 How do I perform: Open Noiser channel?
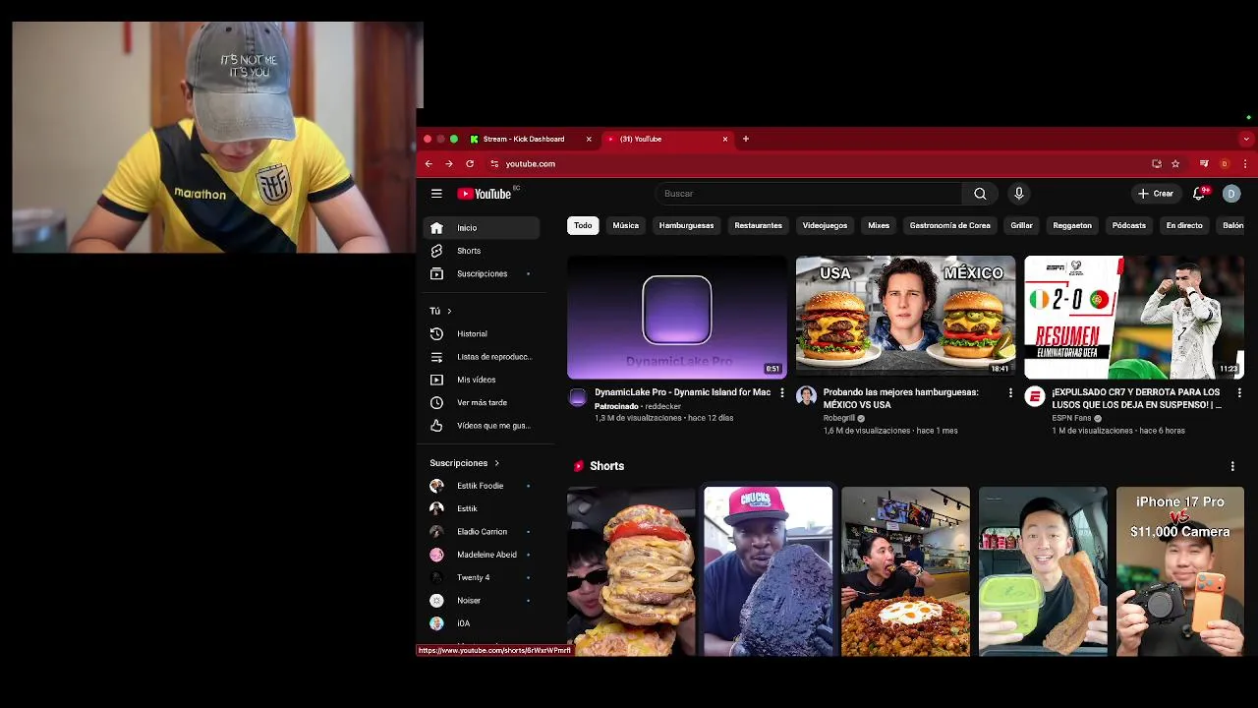pos(482,601)
